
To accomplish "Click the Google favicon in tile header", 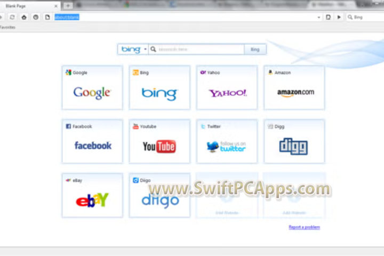I will point(68,73).
